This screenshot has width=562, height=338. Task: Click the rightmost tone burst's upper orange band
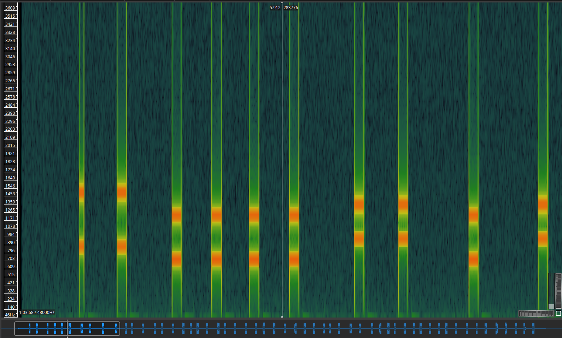point(543,203)
